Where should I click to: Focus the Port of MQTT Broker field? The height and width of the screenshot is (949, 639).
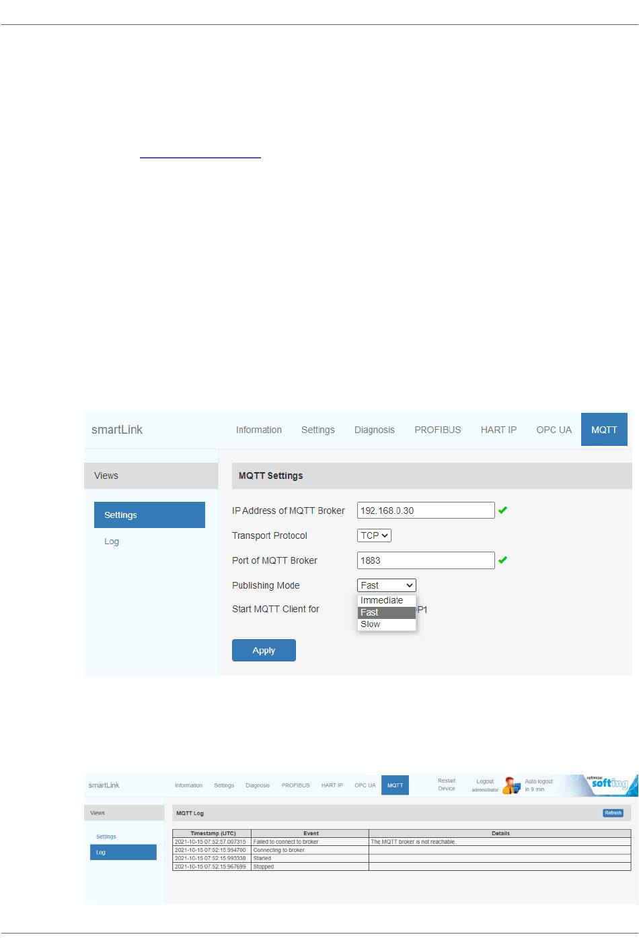click(x=425, y=560)
